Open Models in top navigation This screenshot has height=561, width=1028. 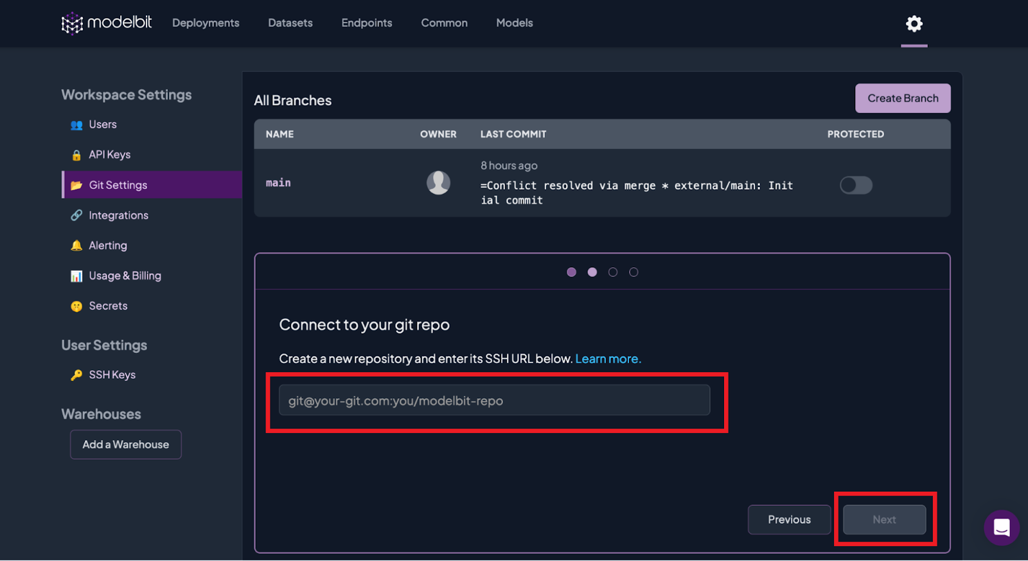click(515, 23)
